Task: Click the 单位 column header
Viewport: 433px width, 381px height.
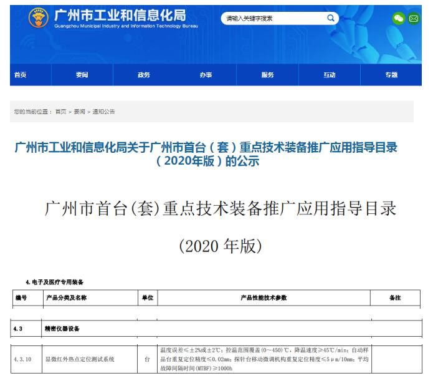Action: (148, 297)
